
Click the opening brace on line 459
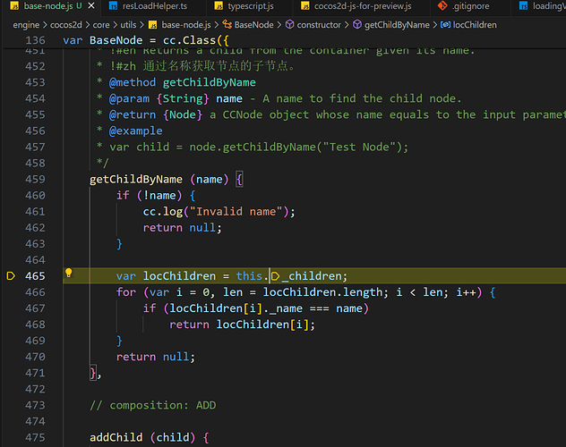tap(239, 180)
